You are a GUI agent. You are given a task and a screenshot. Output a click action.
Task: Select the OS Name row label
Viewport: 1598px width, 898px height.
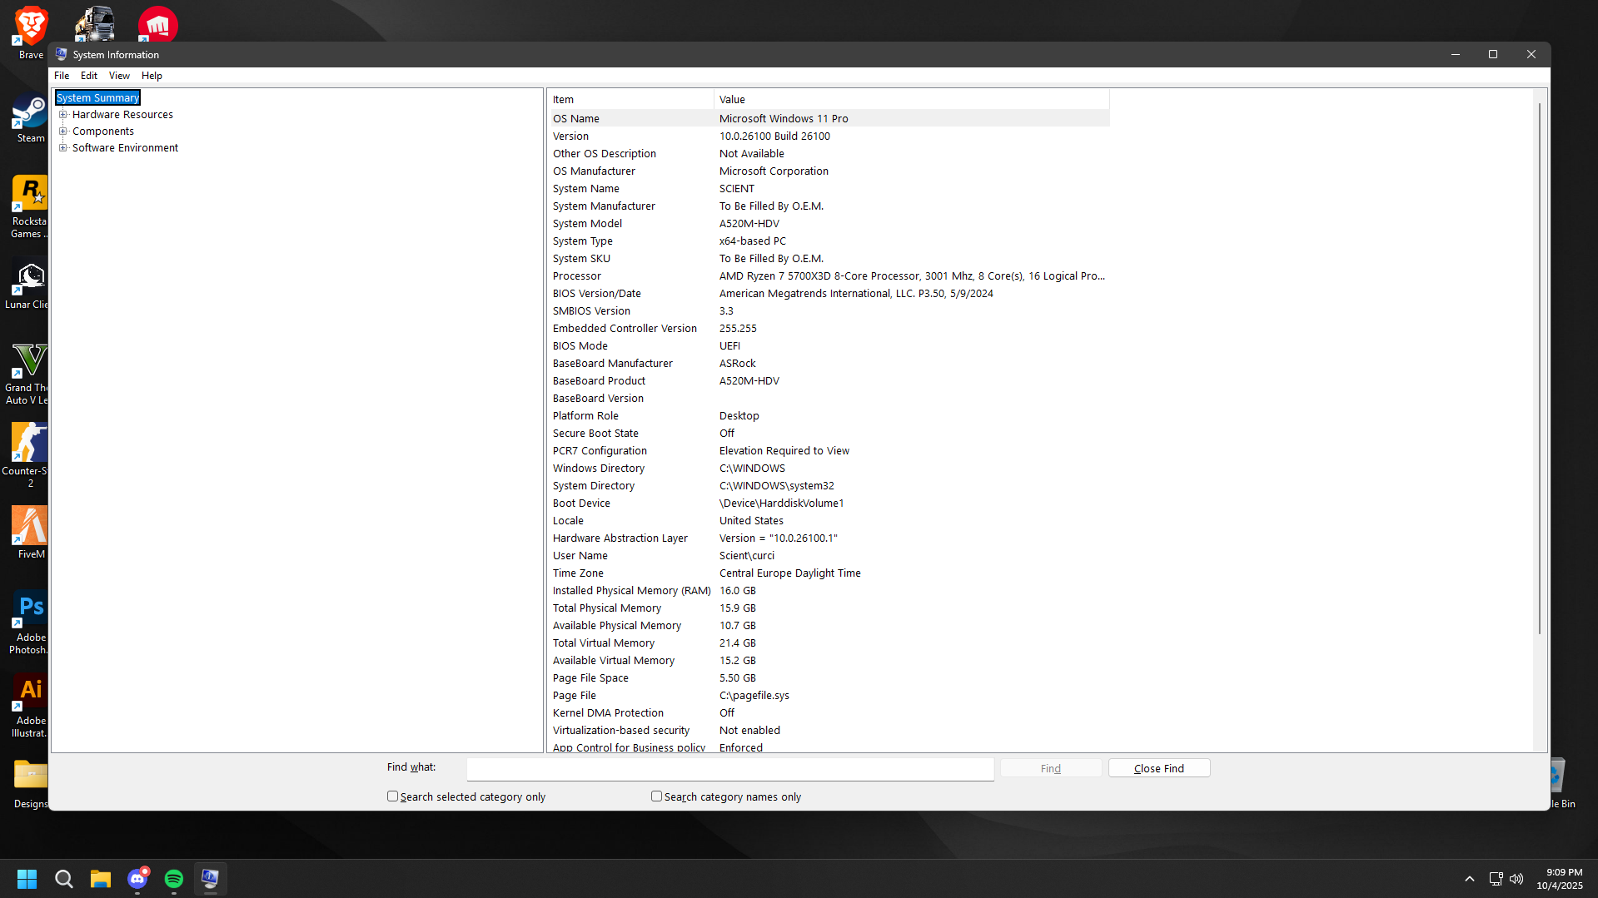[576, 119]
